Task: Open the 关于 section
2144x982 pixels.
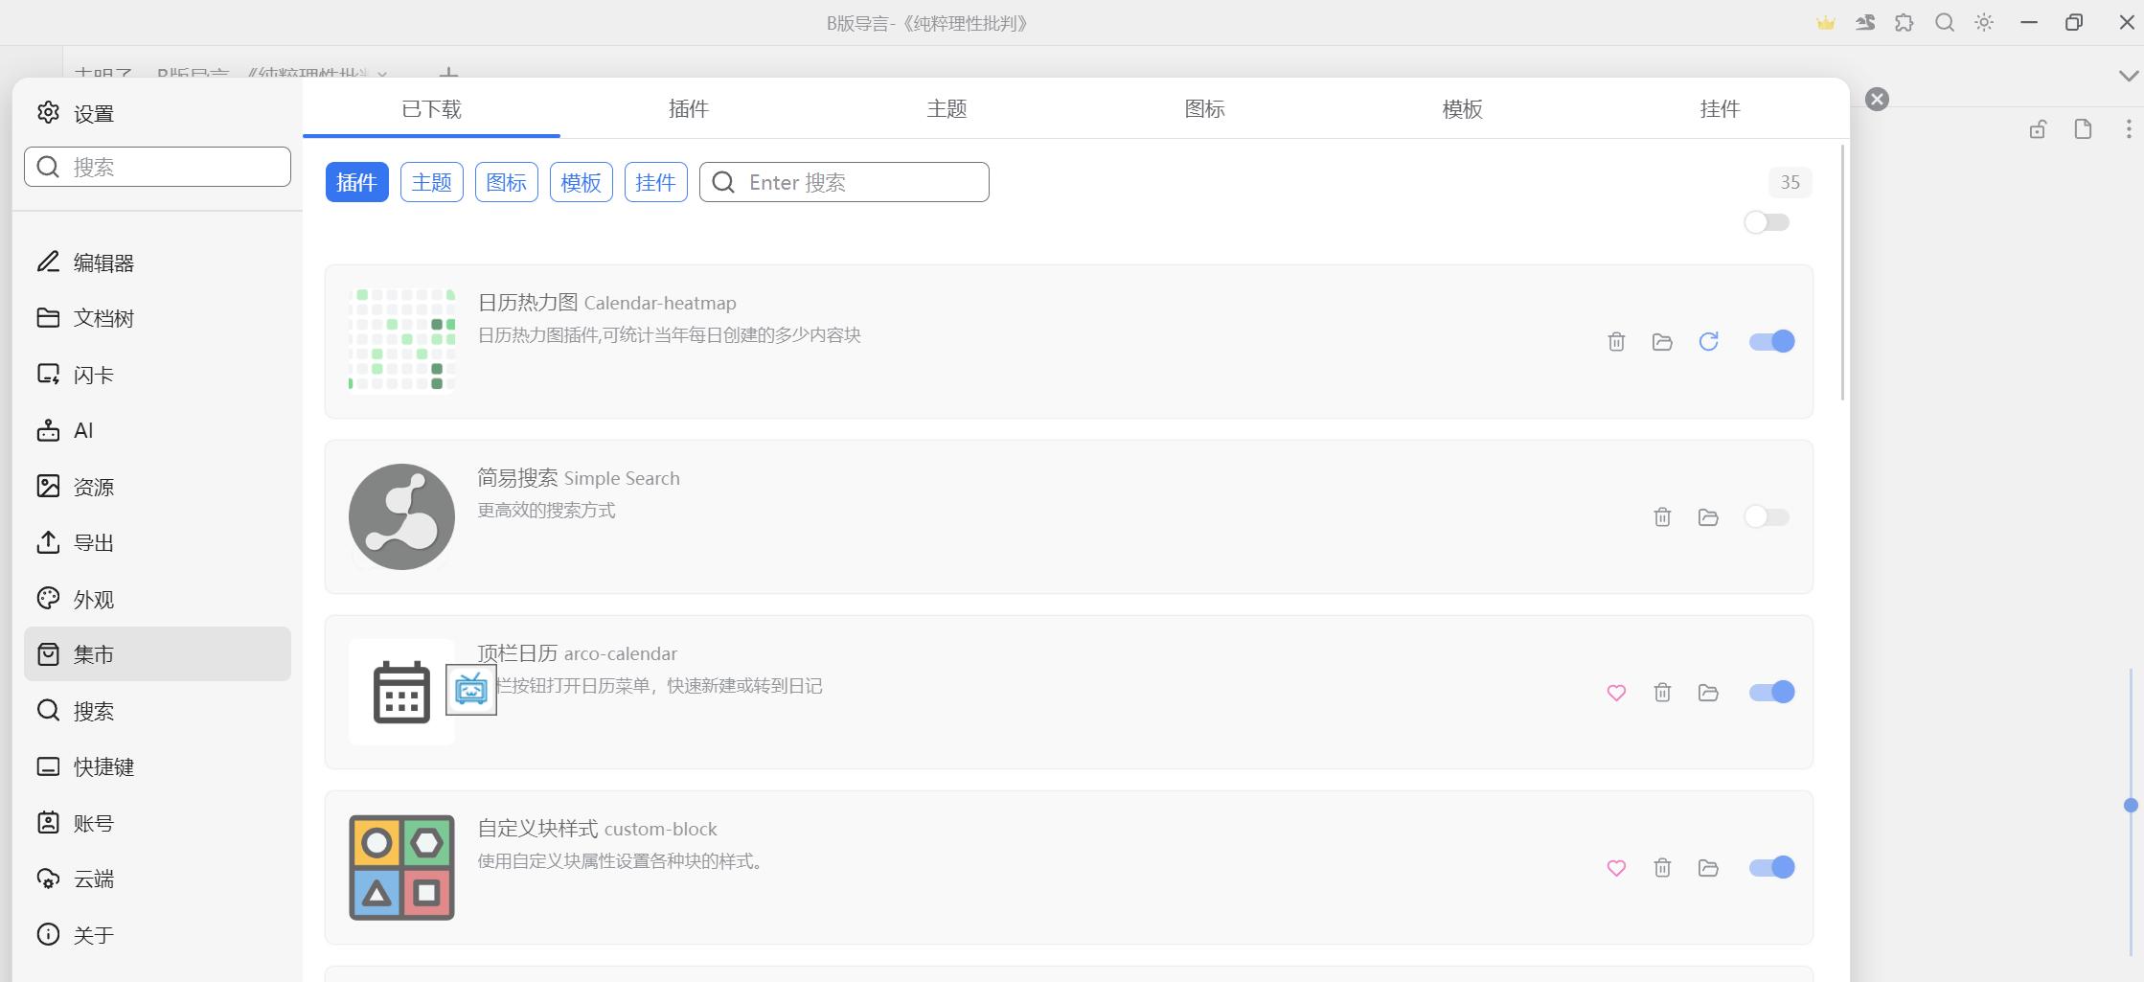Action: [x=157, y=935]
